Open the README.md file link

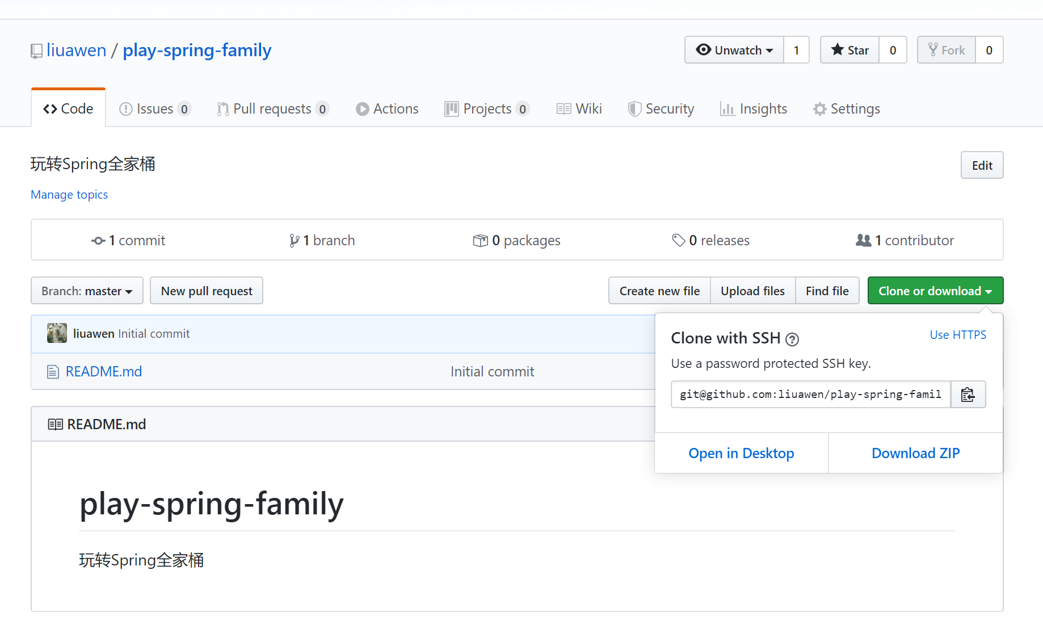click(104, 371)
